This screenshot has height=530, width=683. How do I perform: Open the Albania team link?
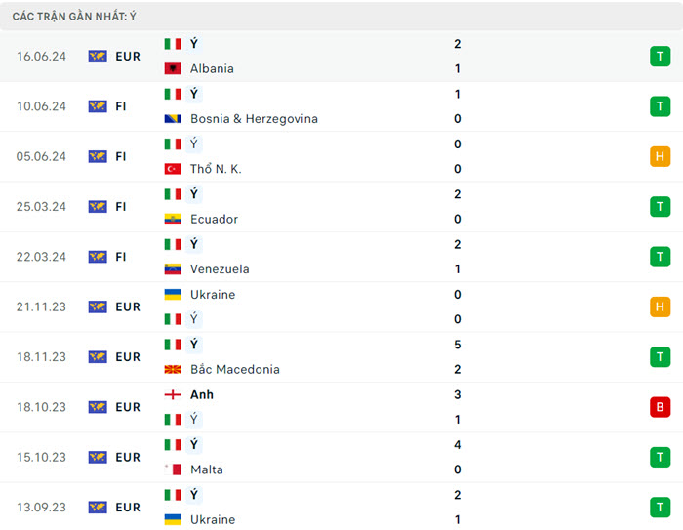coord(212,69)
